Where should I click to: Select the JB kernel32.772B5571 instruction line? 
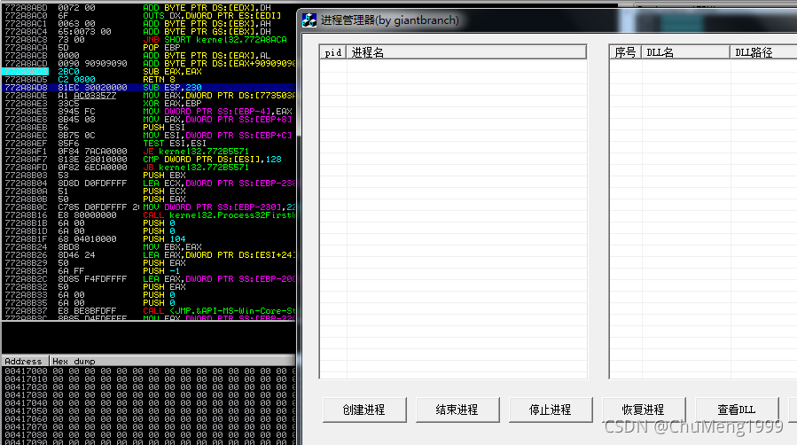coord(148,168)
